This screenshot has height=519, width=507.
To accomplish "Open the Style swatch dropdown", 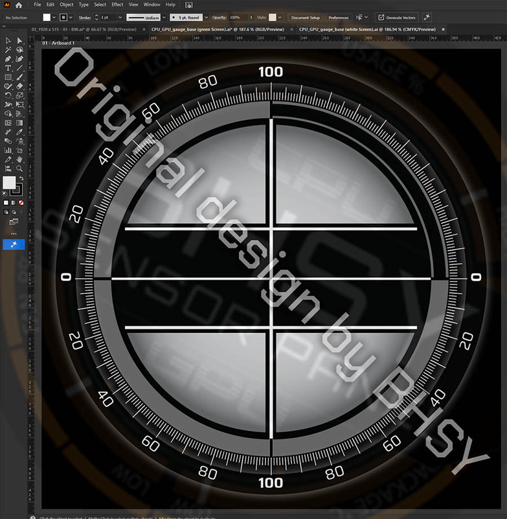I will tap(280, 18).
